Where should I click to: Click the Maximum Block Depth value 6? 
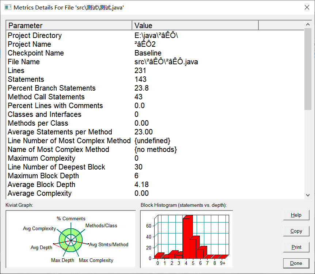136,176
